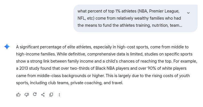Click the blue Gemini sparkle icon
This screenshot has height=107, width=203.
pos(7,47)
